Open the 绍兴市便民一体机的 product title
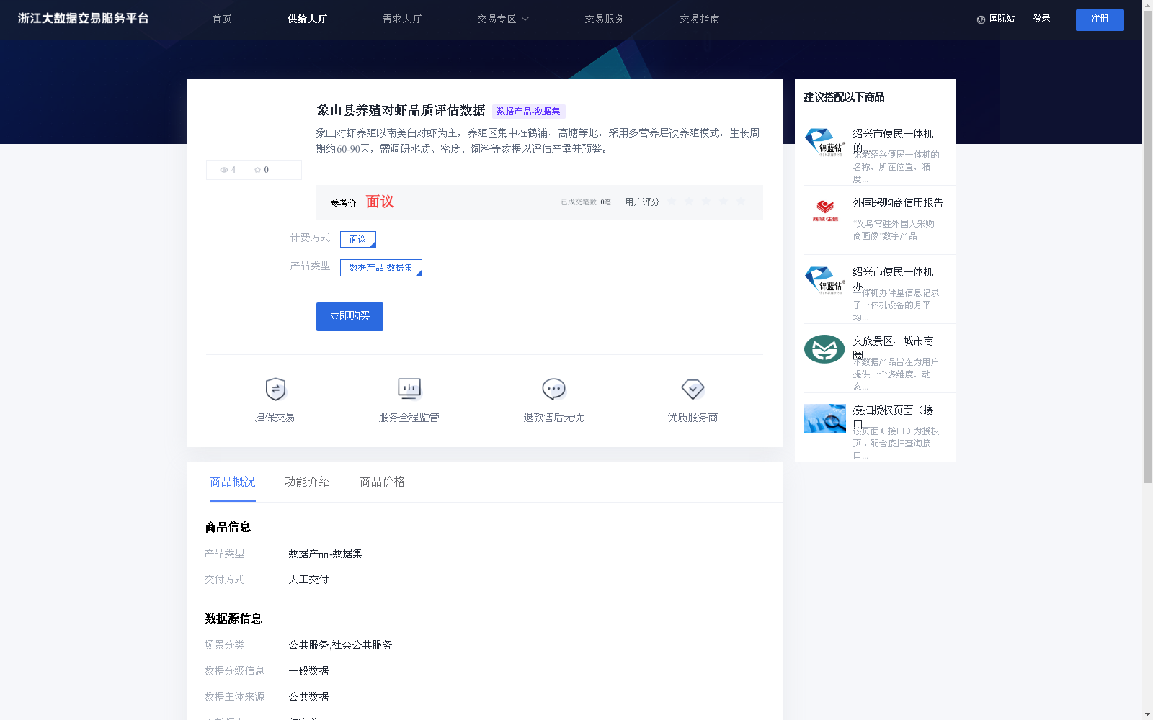This screenshot has width=1153, height=720. click(893, 140)
